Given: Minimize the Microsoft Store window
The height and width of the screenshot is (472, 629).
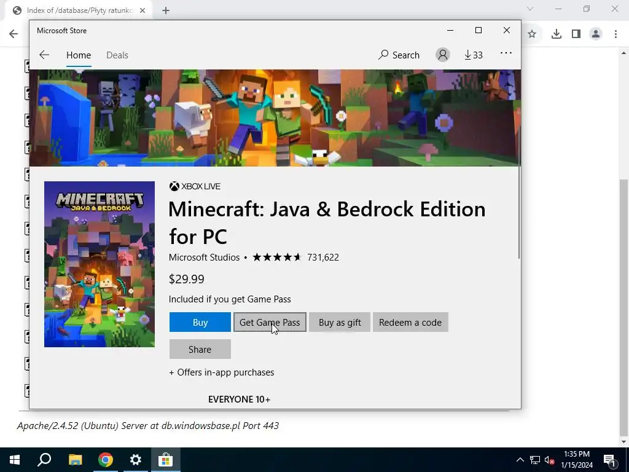Looking at the screenshot, I should point(450,31).
